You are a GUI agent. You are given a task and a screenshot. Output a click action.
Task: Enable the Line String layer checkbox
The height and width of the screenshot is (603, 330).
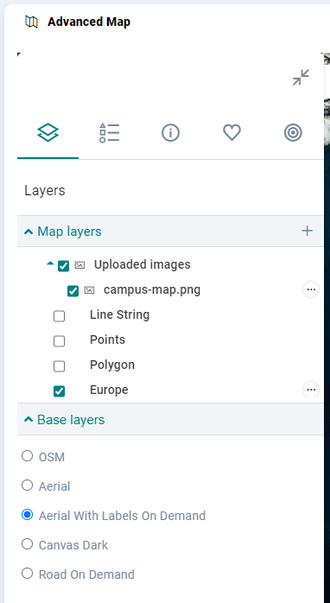tap(59, 316)
